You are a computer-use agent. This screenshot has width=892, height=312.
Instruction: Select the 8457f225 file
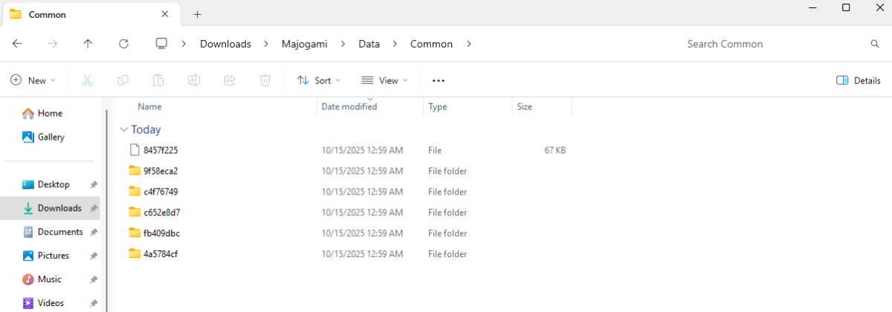[x=161, y=150]
